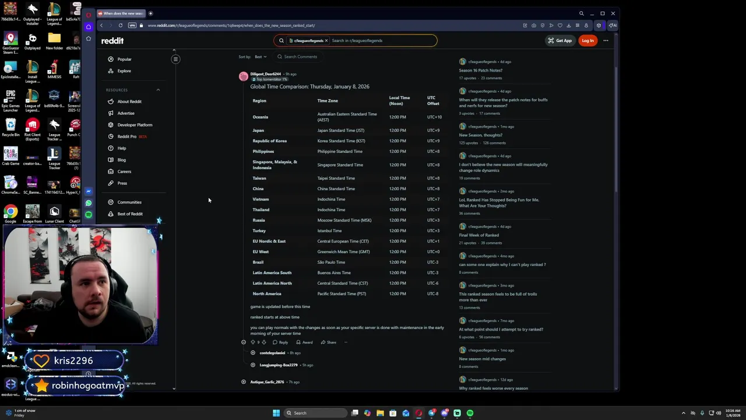Share the Diligent_Deer6244 comment
746x420 pixels.
[x=328, y=342]
